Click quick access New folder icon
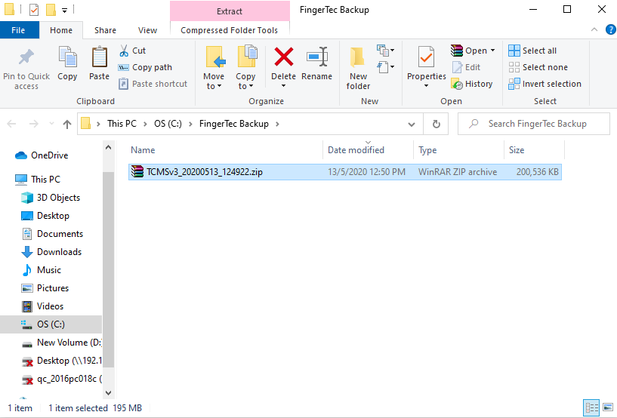The image size is (617, 418). pos(51,10)
